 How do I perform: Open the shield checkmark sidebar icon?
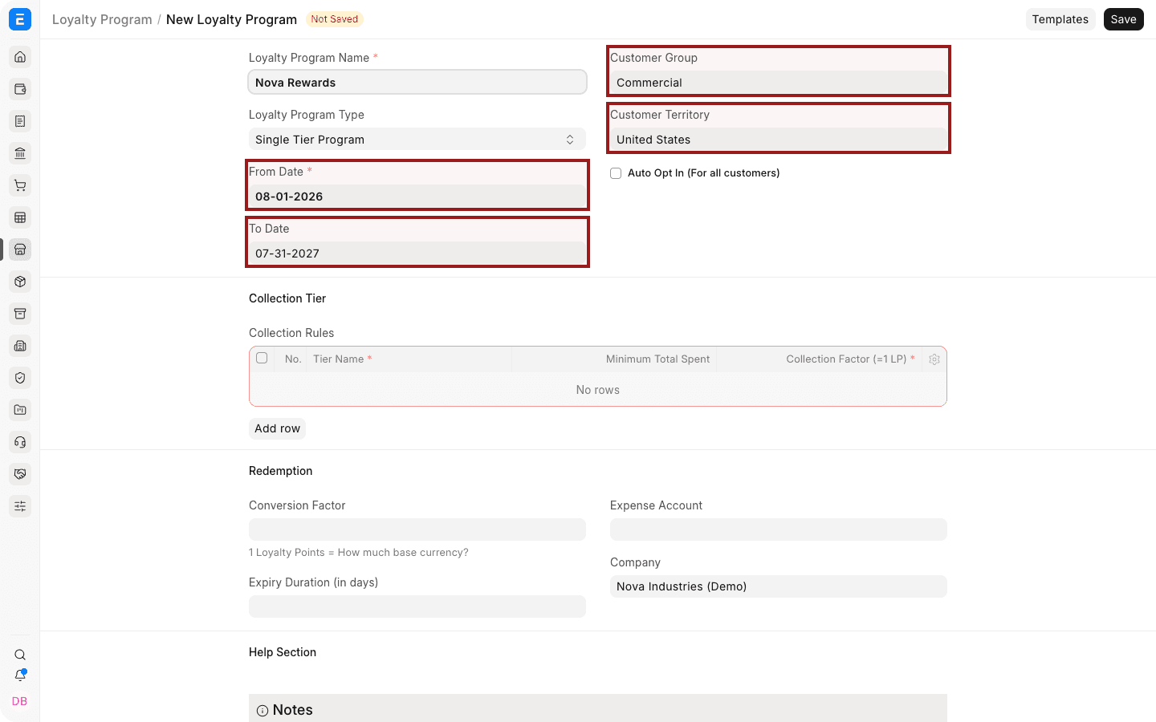click(x=20, y=378)
